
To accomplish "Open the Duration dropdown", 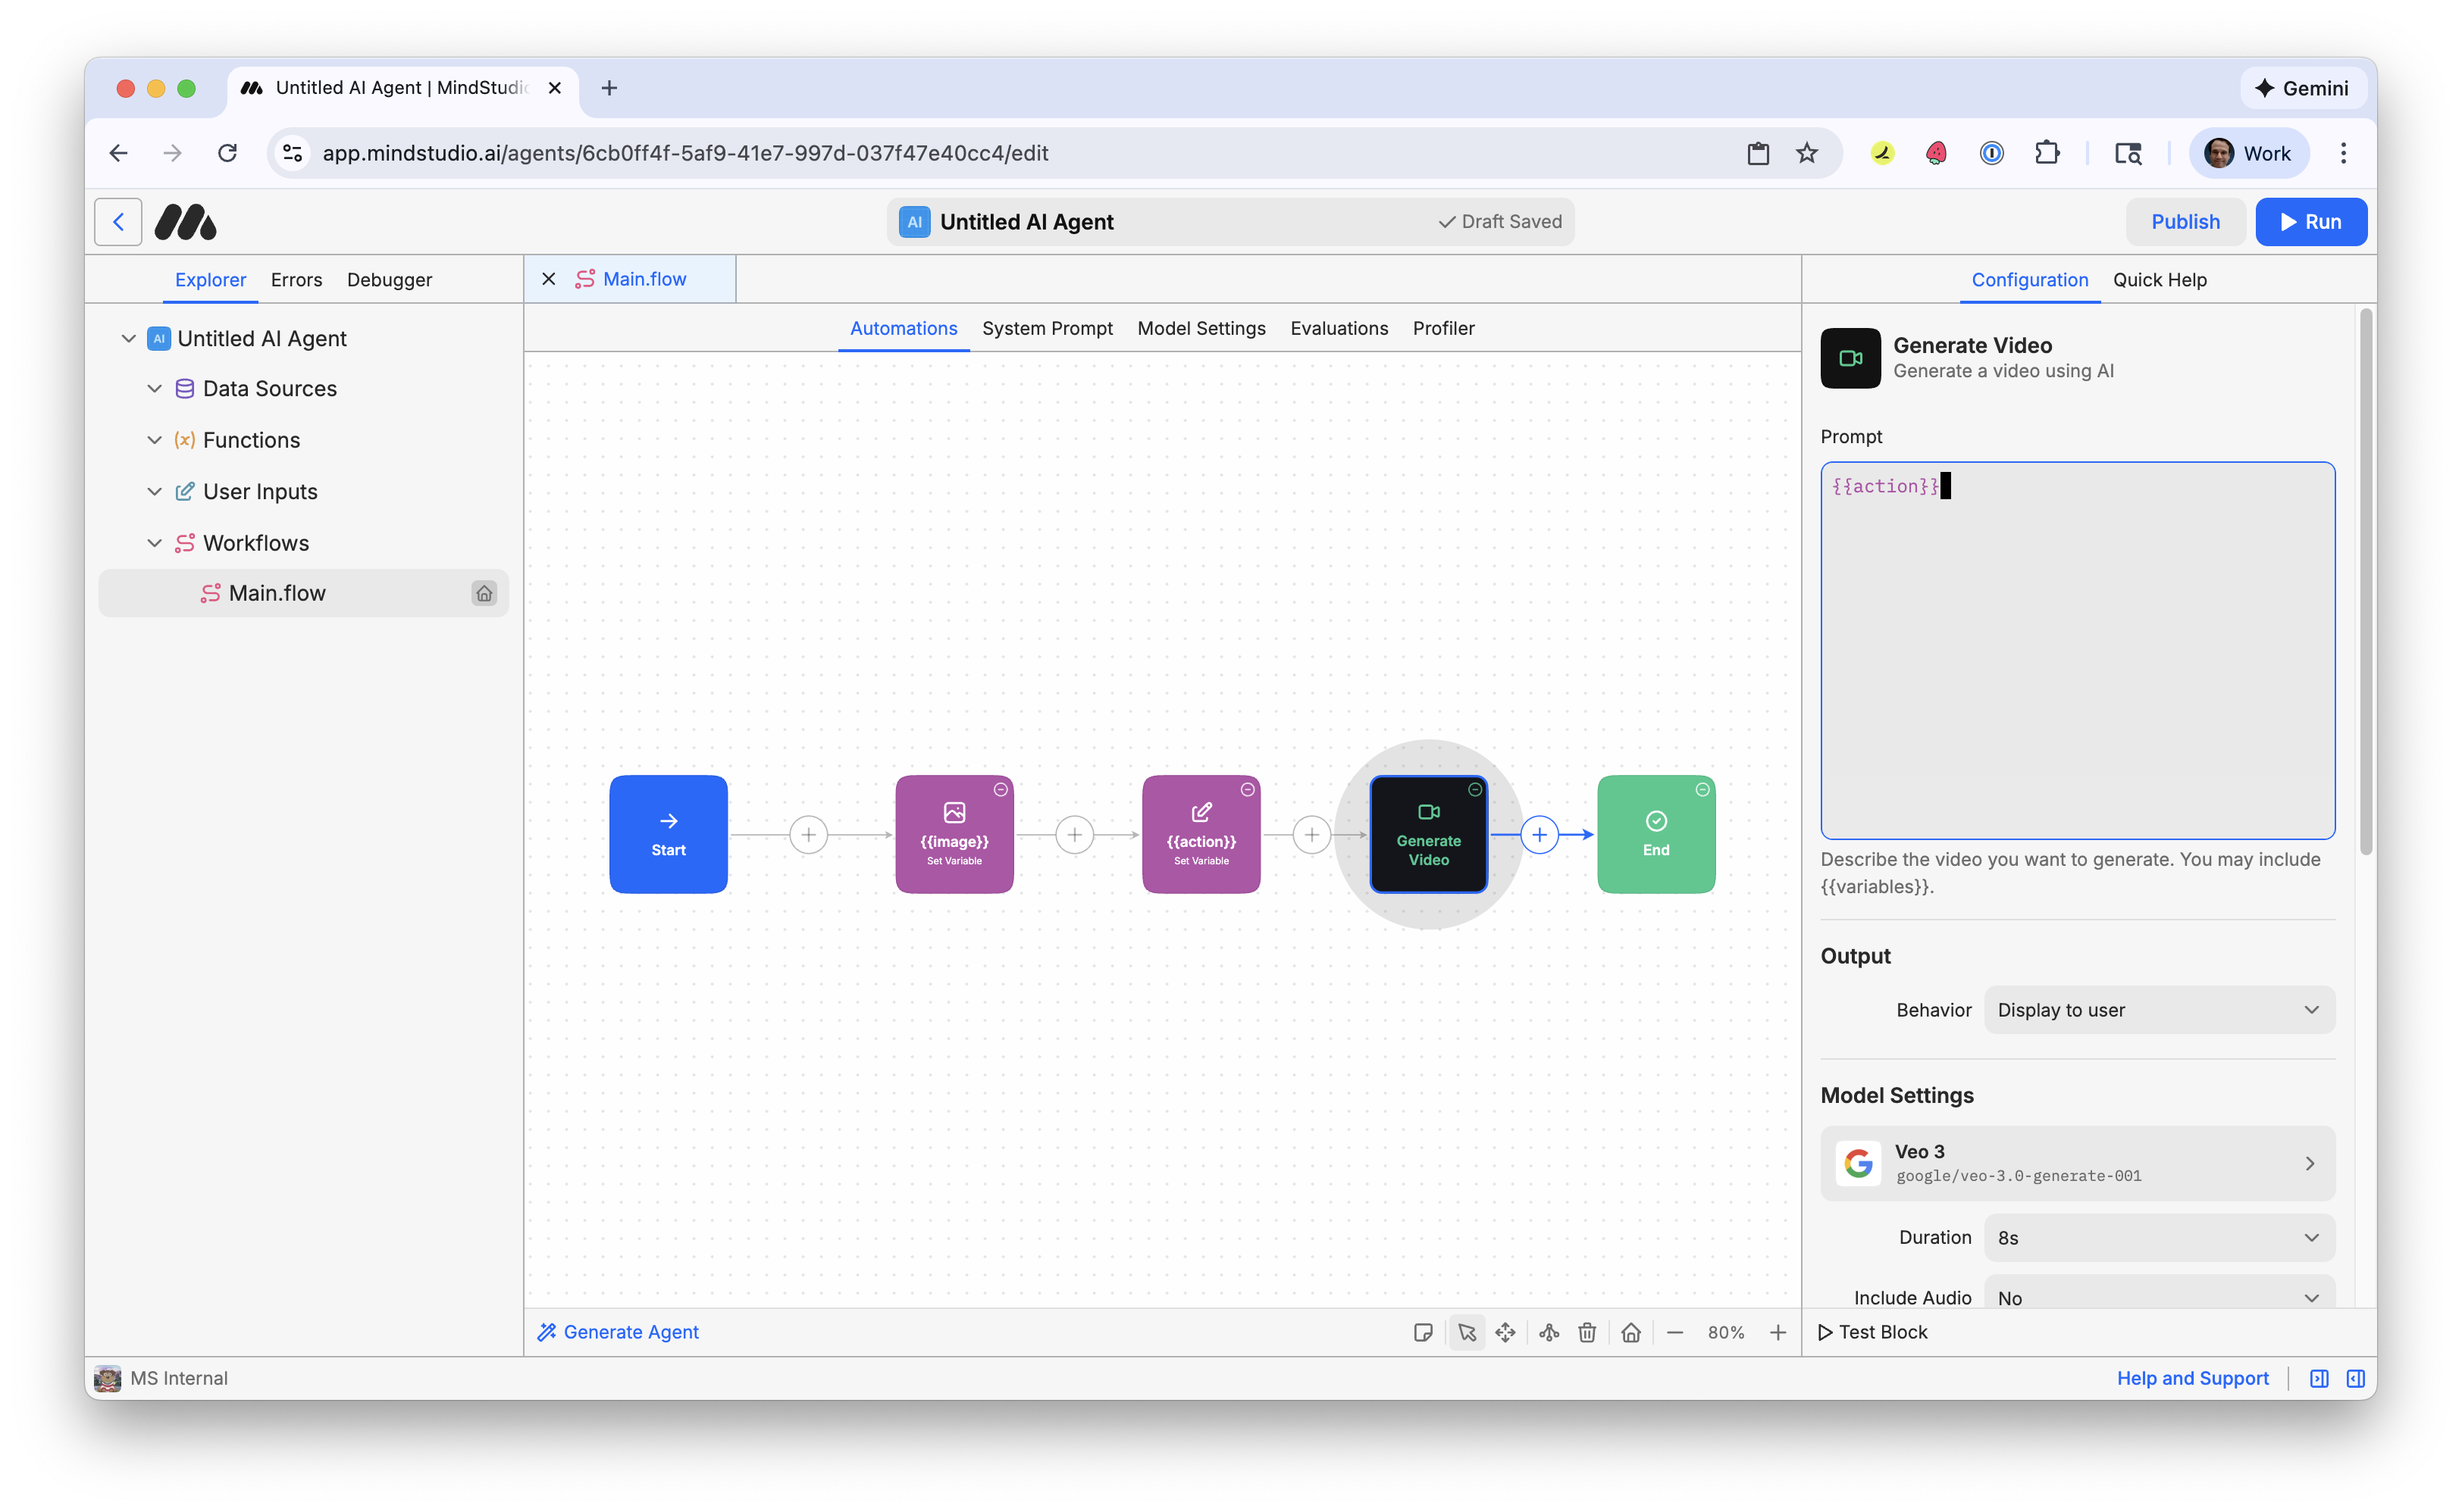I will [x=2159, y=1237].
